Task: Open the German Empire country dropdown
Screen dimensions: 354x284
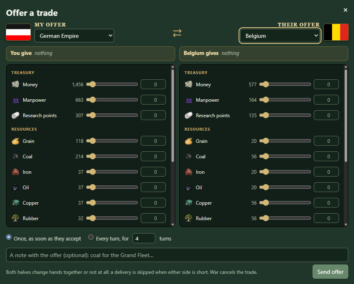Action: 74,36
